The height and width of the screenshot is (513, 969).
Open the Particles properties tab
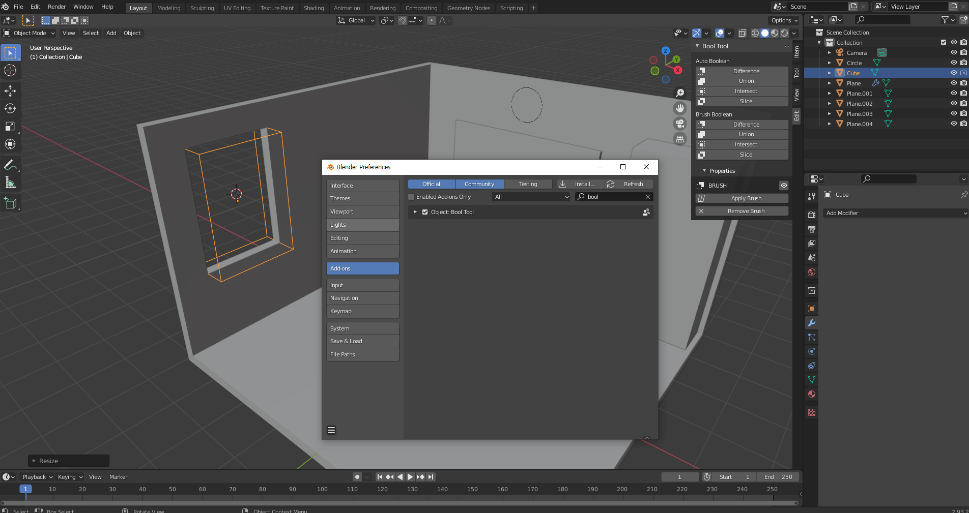point(812,337)
